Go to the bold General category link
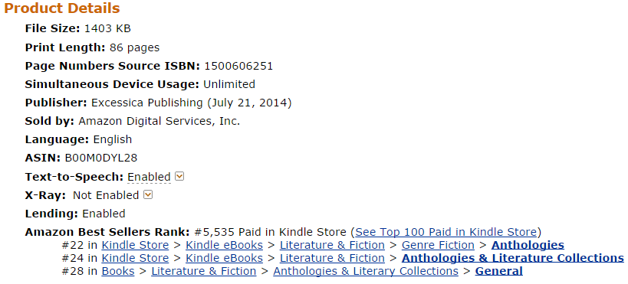This screenshot has height=284, width=628. click(x=498, y=271)
